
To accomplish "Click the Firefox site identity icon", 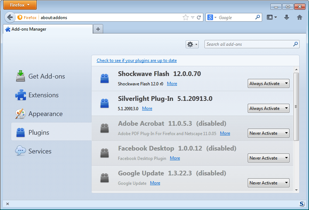I will (20, 17).
